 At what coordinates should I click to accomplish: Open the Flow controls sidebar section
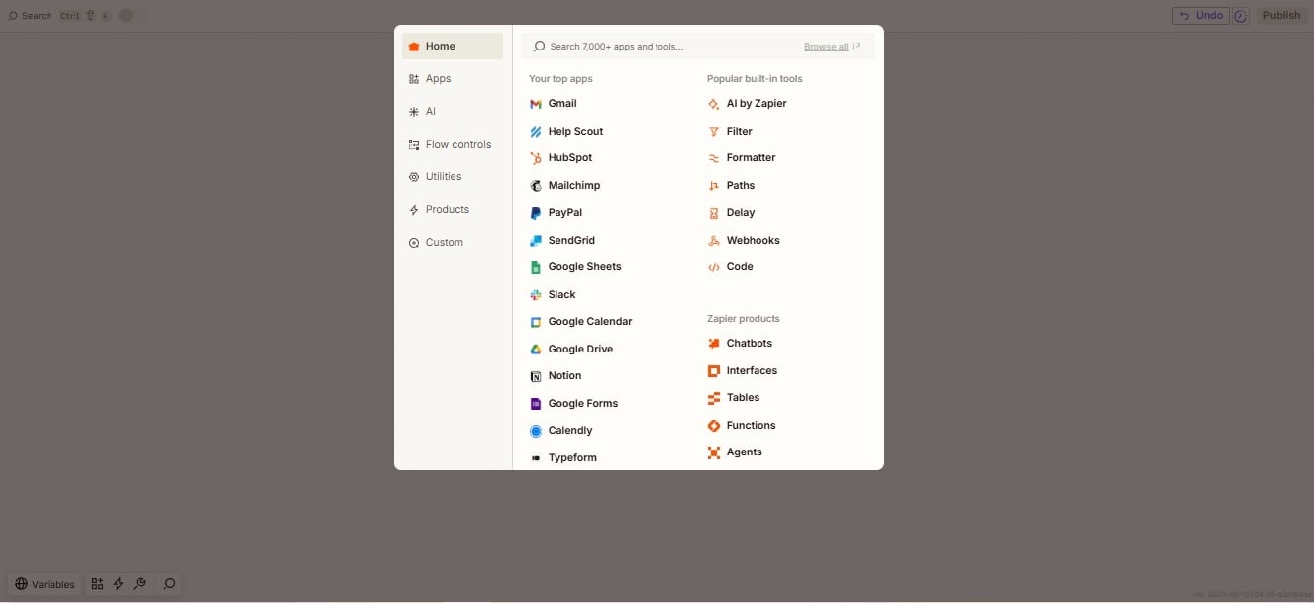point(457,144)
